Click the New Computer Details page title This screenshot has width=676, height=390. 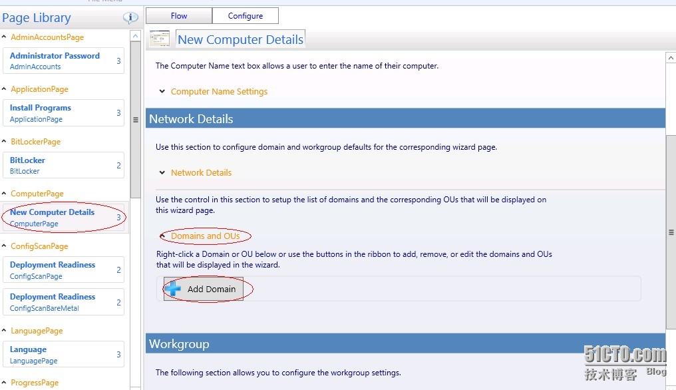tap(241, 39)
